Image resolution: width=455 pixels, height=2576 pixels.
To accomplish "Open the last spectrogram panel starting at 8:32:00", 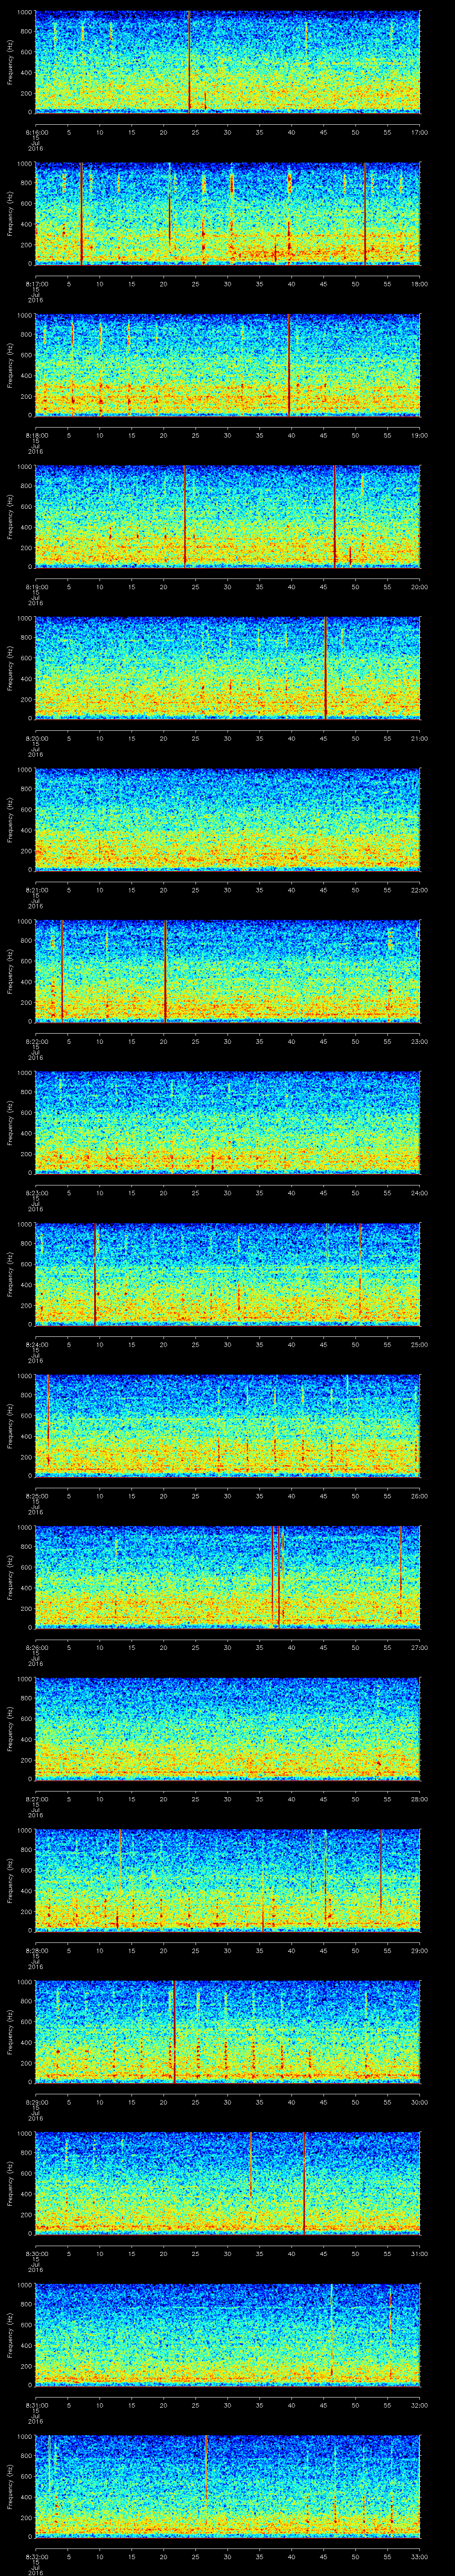I will tap(228, 2488).
